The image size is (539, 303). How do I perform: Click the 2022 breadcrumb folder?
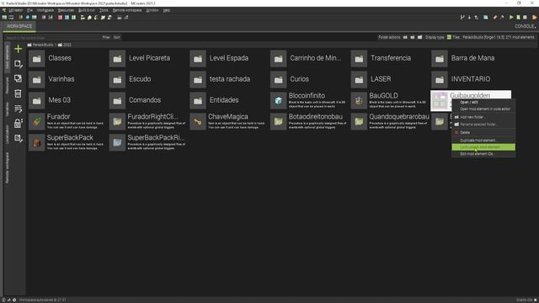[65, 45]
